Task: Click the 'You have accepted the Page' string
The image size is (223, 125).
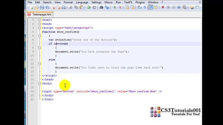Action: [103, 52]
